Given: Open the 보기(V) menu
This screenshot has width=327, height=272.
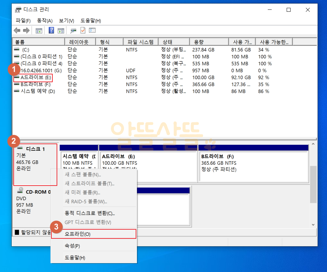Looking at the screenshot, I should [66, 21].
